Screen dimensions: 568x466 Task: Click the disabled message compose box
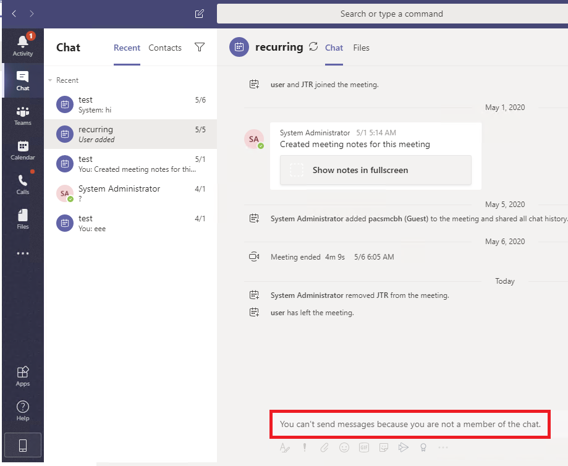click(x=410, y=425)
